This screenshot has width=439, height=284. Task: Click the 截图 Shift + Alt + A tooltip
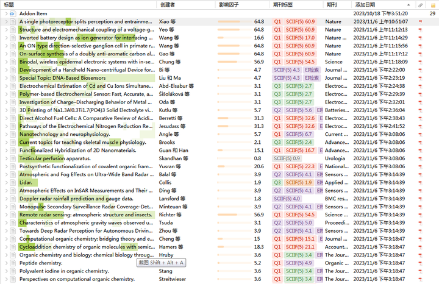coord(161,263)
